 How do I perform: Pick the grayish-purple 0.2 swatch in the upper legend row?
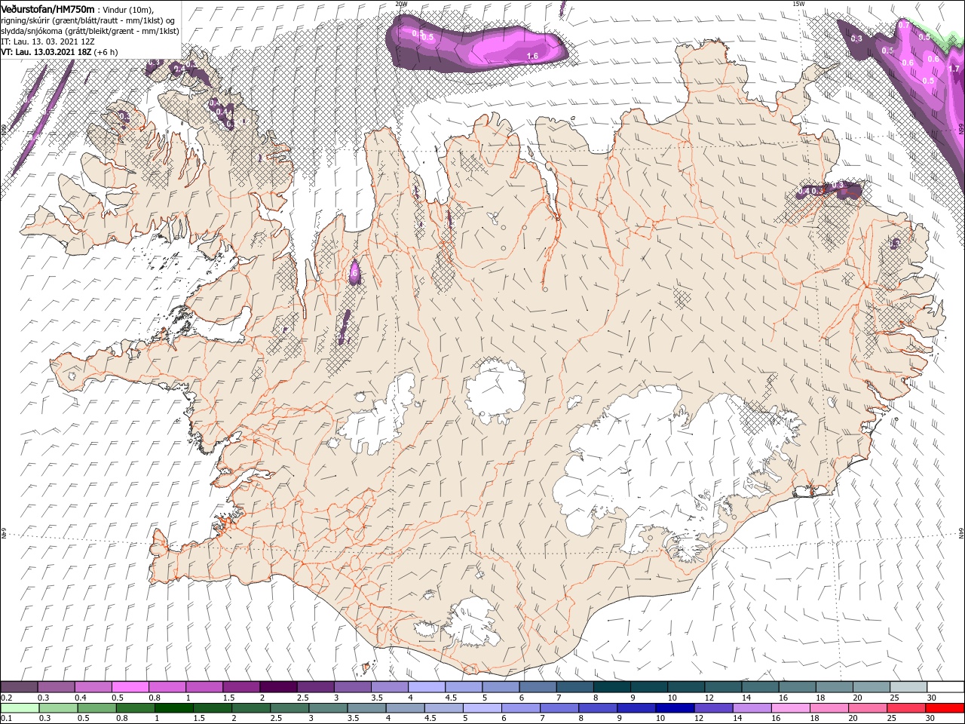click(19, 686)
